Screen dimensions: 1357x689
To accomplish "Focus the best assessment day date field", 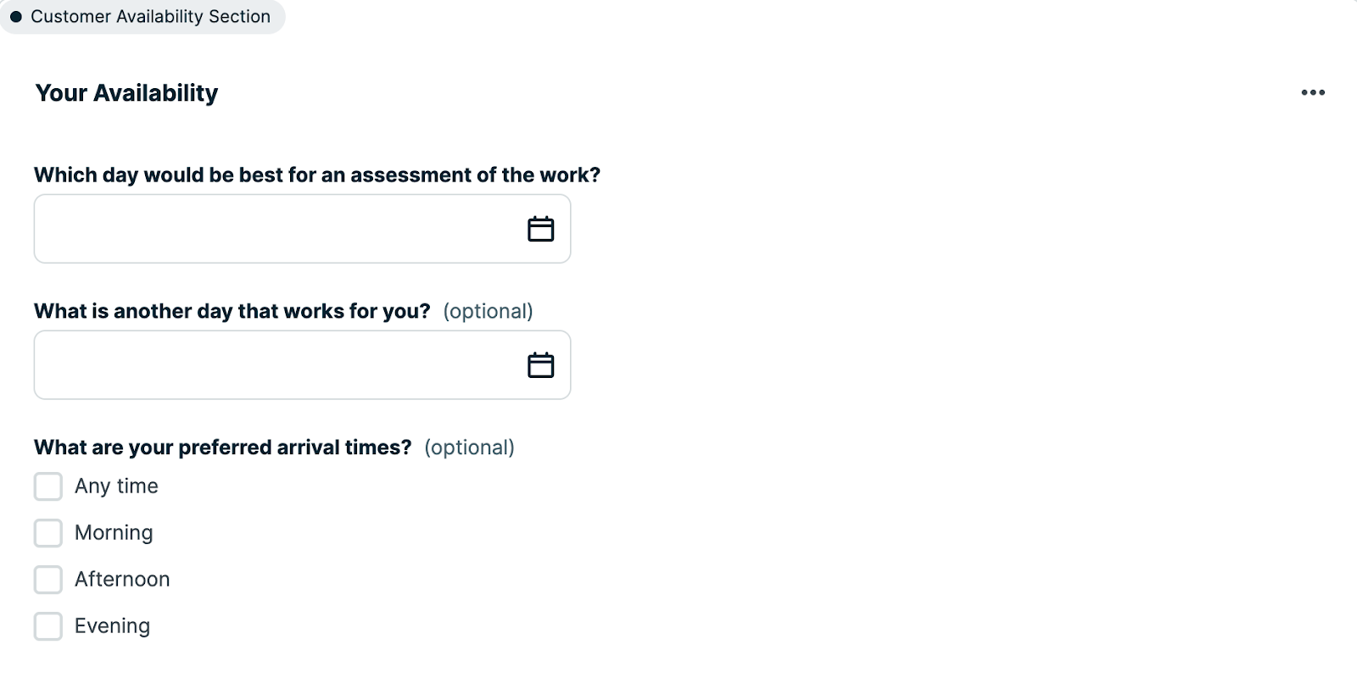I will [x=271, y=229].
